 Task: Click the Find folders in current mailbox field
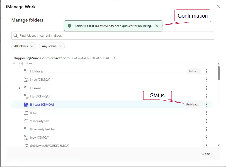(x=114, y=36)
